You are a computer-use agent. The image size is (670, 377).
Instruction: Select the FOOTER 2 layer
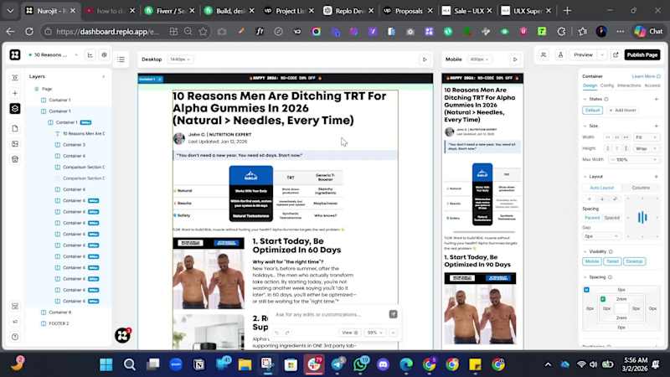[x=59, y=323]
